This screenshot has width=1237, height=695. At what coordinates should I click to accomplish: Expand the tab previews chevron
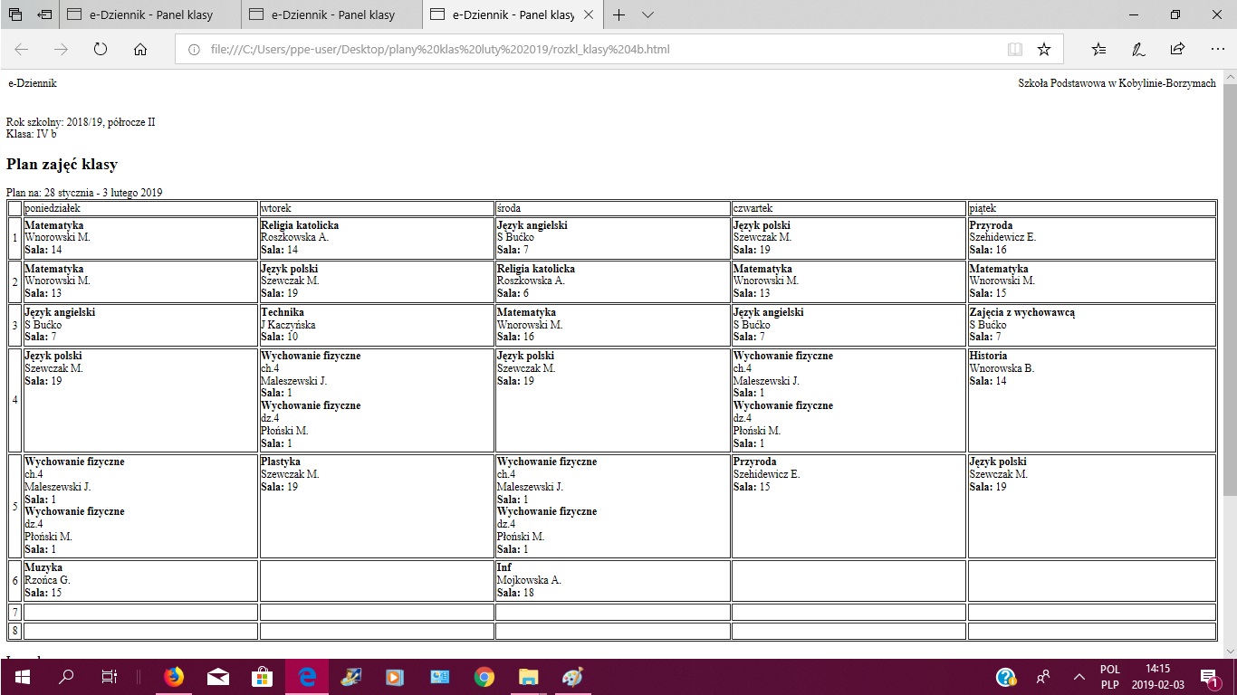click(647, 14)
